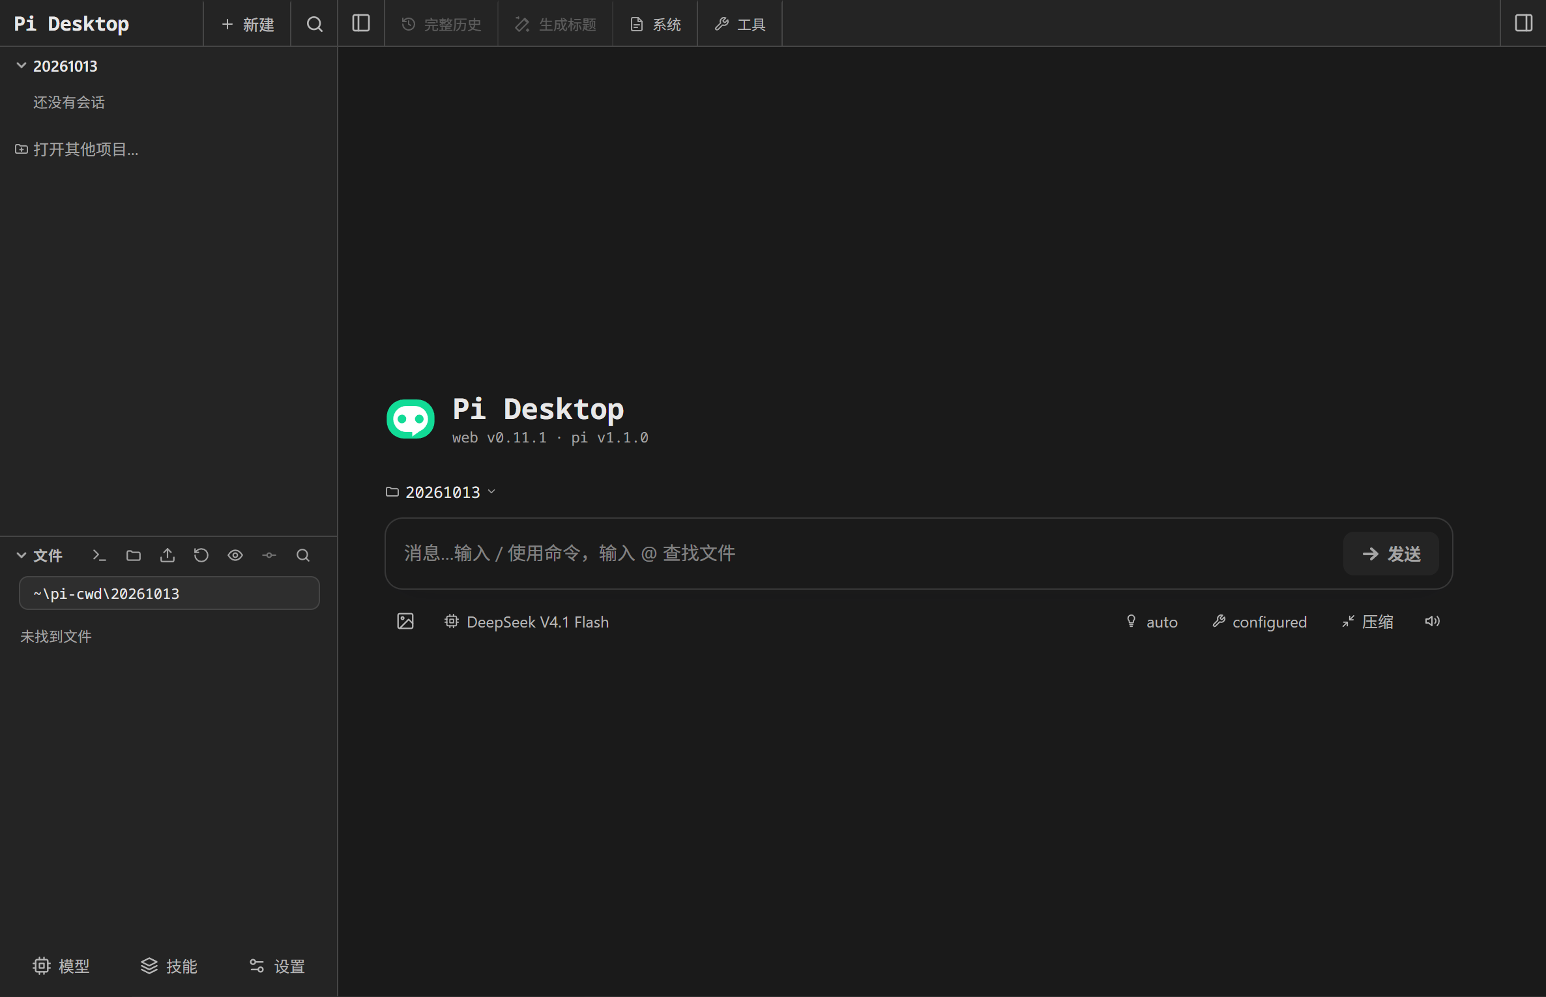Open the 工具 tools menu

tap(740, 24)
